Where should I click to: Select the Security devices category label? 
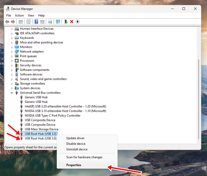pos(31,65)
